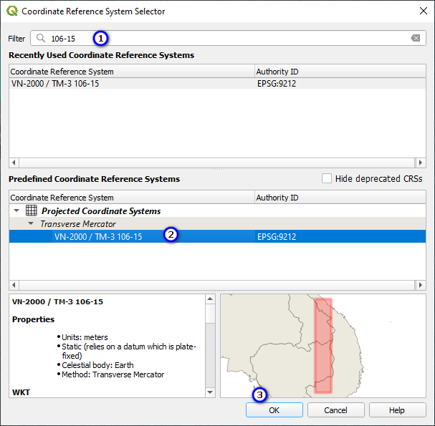Click the search magnifier icon in Filter
435x426 pixels.
pos(41,38)
